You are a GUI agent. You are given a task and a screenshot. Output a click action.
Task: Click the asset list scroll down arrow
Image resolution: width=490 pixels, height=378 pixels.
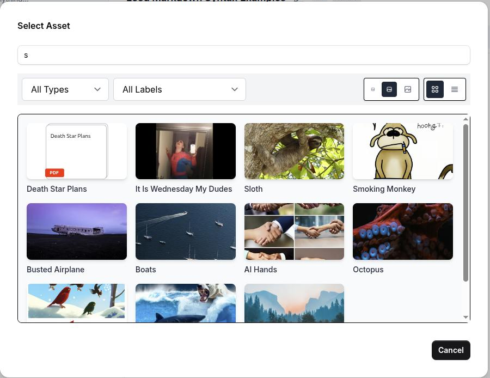(x=465, y=318)
